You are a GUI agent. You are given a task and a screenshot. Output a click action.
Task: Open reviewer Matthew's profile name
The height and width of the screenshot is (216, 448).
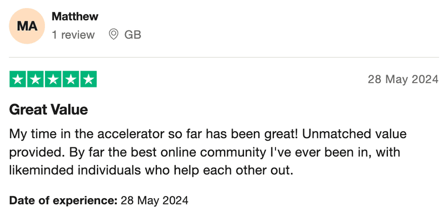[75, 17]
